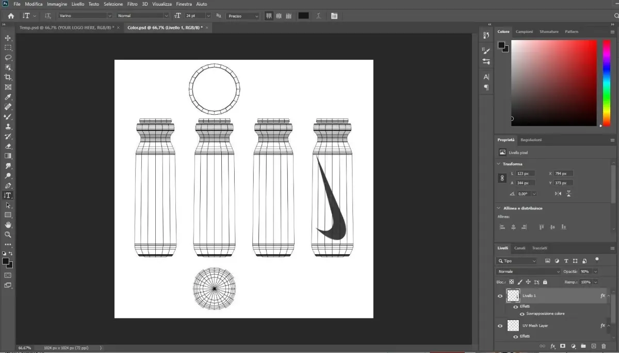
Task: Collapse the Trasforma section
Action: coord(499,164)
